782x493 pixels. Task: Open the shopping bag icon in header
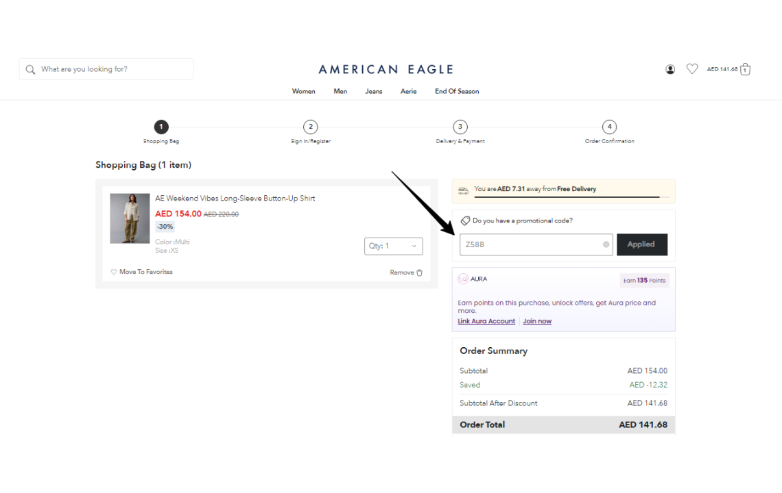(x=745, y=69)
